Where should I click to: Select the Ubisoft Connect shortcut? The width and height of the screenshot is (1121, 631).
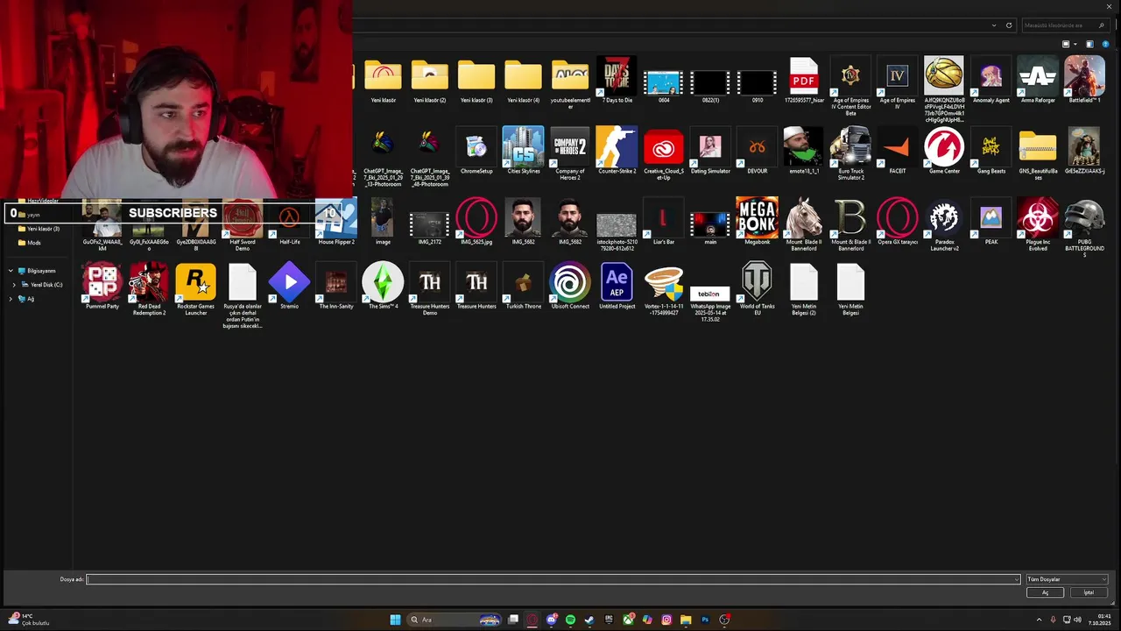[x=570, y=286]
